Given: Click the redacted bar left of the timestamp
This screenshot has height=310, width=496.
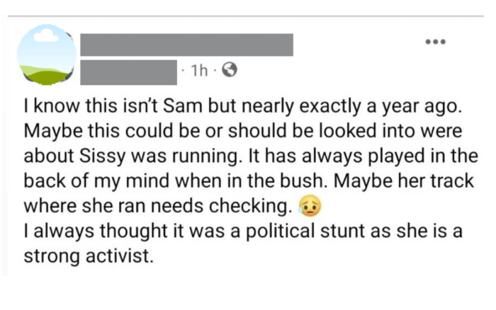Looking at the screenshot, I should click(x=128, y=70).
